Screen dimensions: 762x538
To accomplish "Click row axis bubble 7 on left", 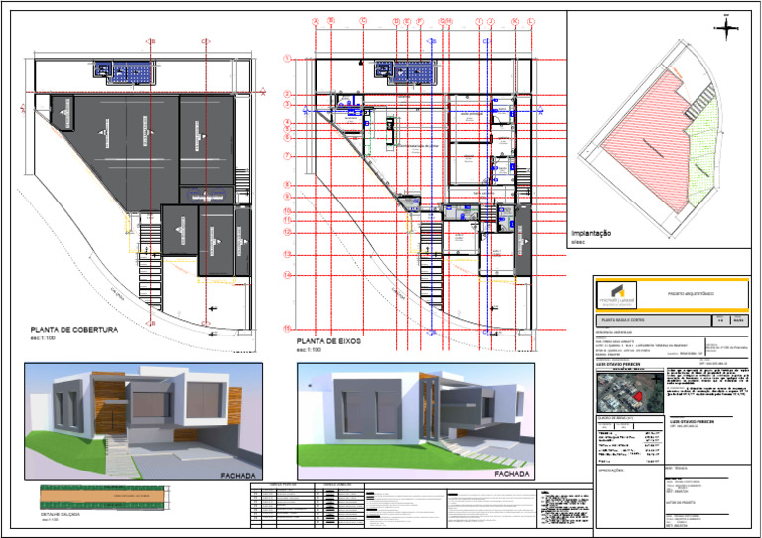I will coord(287,156).
